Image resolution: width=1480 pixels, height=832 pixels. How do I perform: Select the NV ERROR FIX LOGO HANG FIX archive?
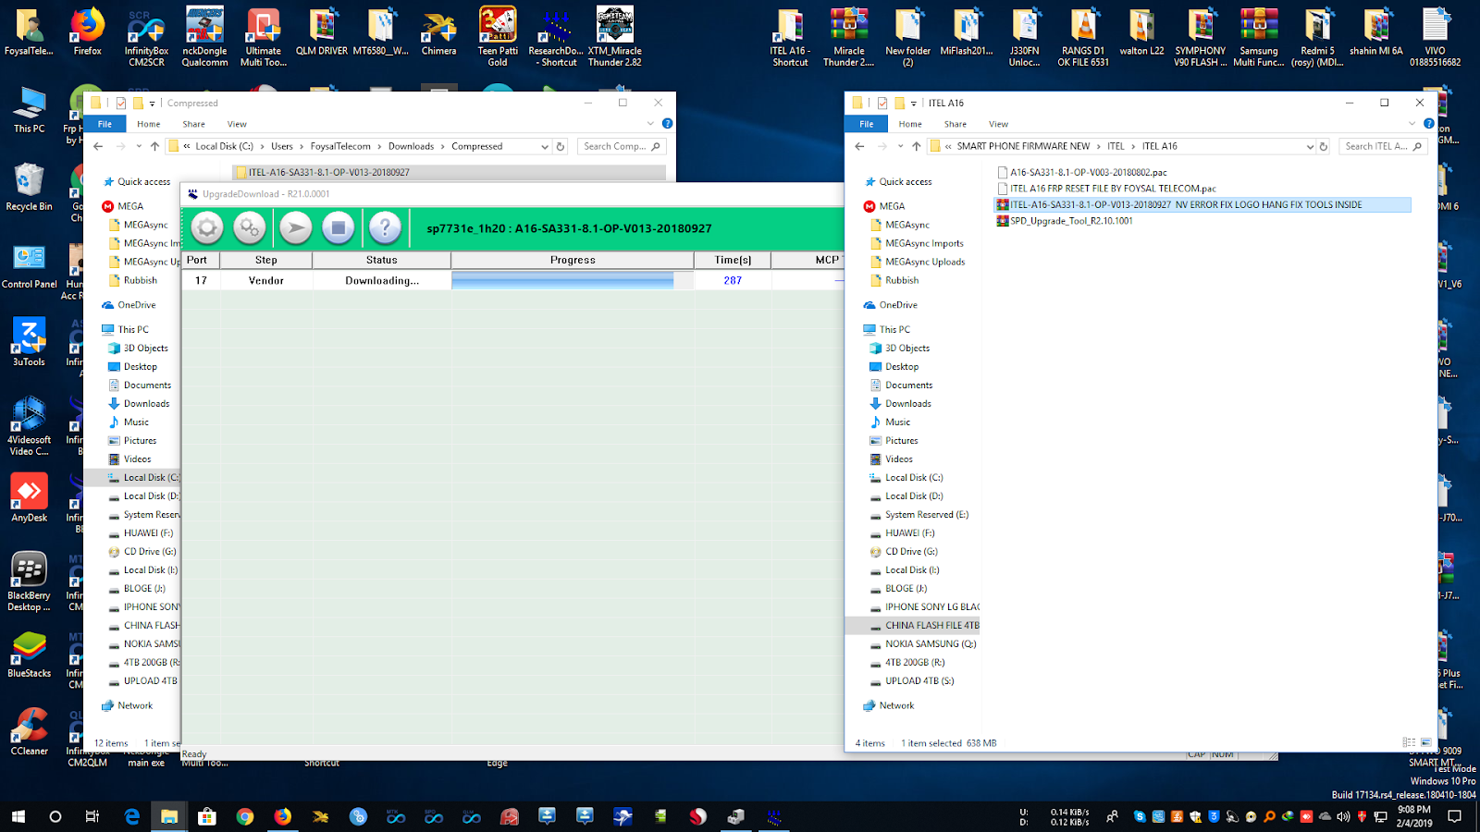[x=1202, y=205]
